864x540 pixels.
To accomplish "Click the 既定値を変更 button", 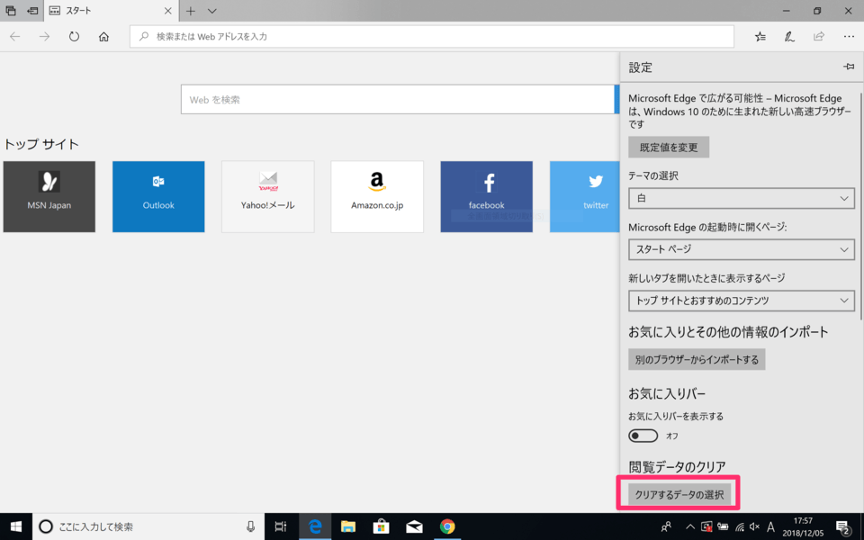I will [x=669, y=147].
